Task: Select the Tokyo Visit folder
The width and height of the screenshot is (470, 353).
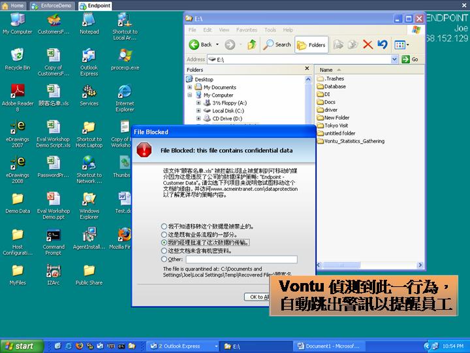Action: point(333,126)
